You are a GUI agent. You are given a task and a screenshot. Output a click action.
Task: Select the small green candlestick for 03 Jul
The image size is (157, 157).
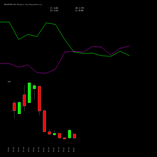pos(54,134)
